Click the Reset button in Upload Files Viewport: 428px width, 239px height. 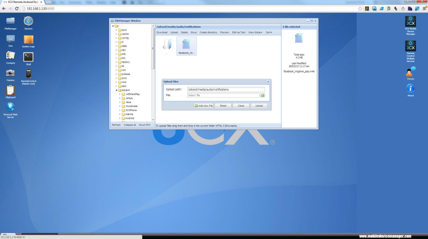click(x=223, y=105)
